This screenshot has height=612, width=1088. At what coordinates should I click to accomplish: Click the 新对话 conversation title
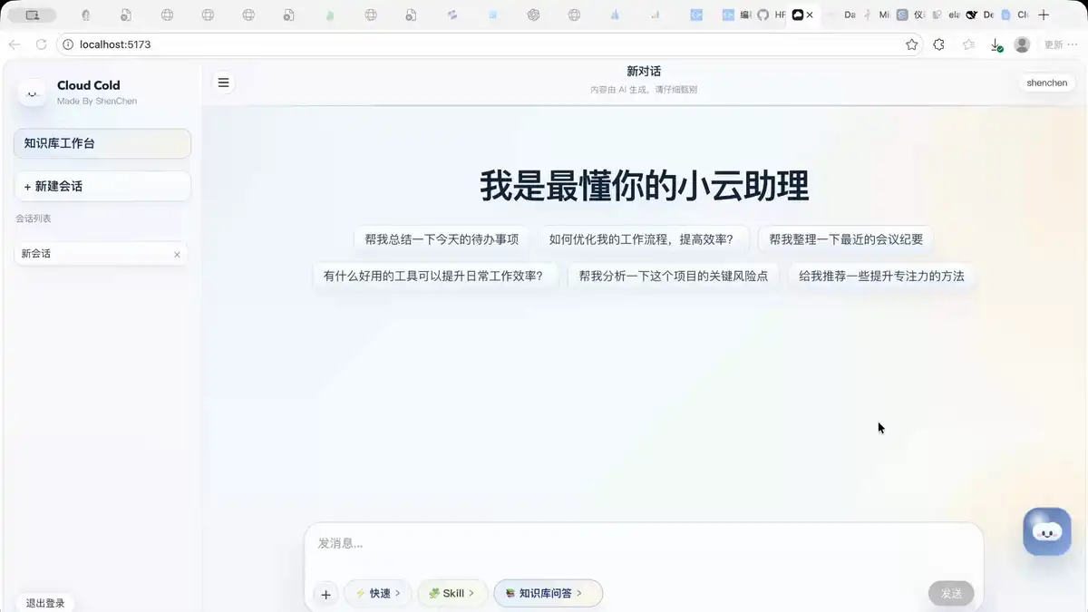point(644,71)
